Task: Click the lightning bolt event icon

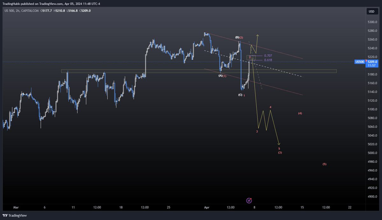Action: [249, 201]
